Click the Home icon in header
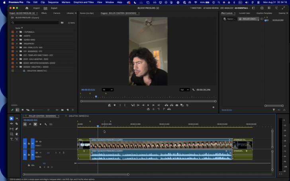Screen dimensions: 290x181 coord(27,8)
